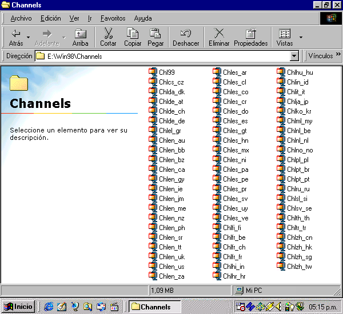Change folder view with Vistas icon
Image resolution: width=343 pixels, height=314 pixels.
click(x=284, y=37)
